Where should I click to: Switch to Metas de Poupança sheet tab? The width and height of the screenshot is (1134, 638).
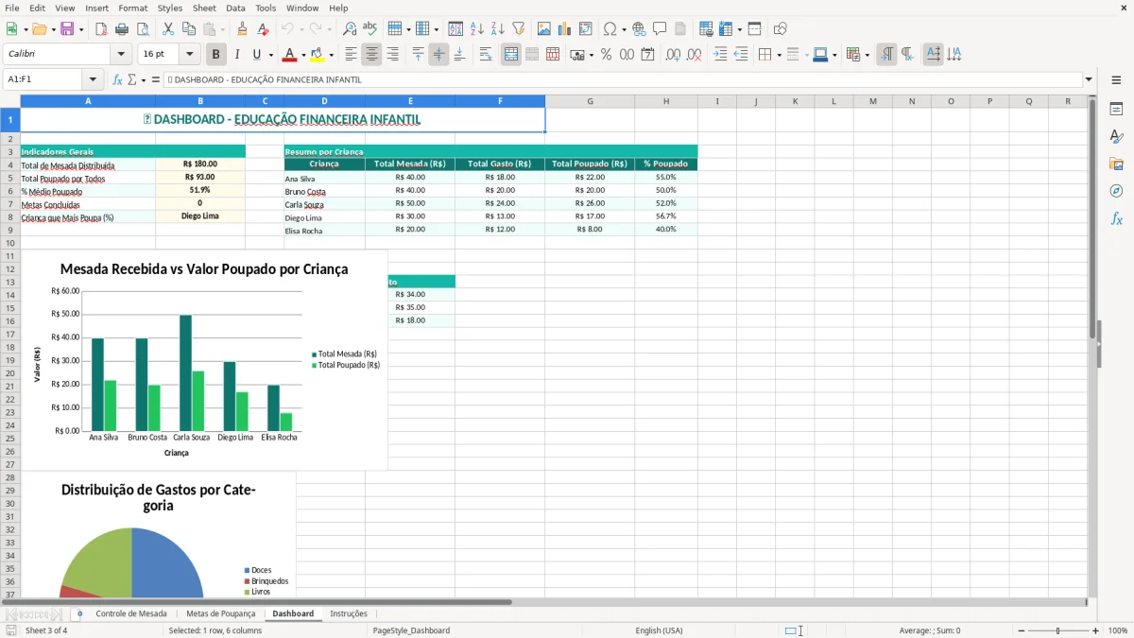[x=221, y=613]
